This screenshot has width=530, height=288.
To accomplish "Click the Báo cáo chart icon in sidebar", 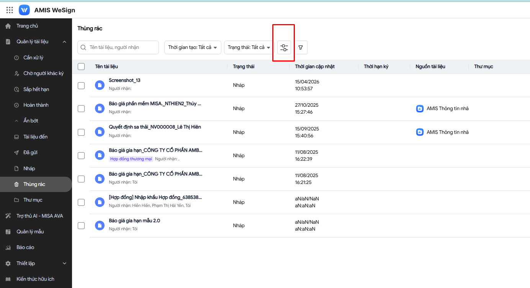I will (8, 247).
